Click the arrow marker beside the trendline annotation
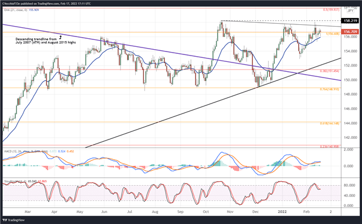Viewport: 362px width, 224px height. point(60,36)
